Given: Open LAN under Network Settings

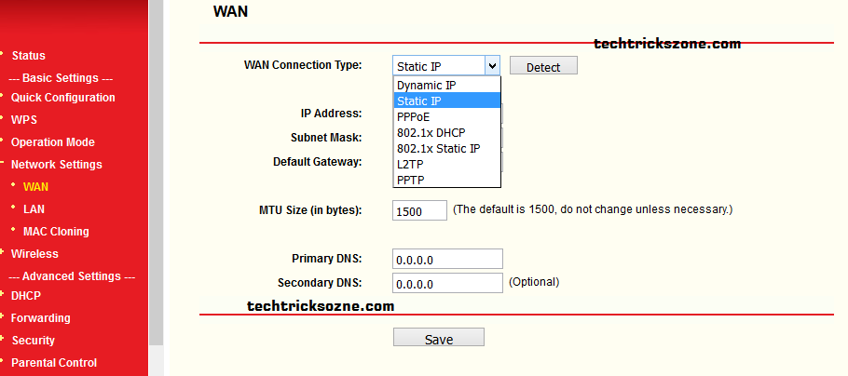Looking at the screenshot, I should point(34,209).
